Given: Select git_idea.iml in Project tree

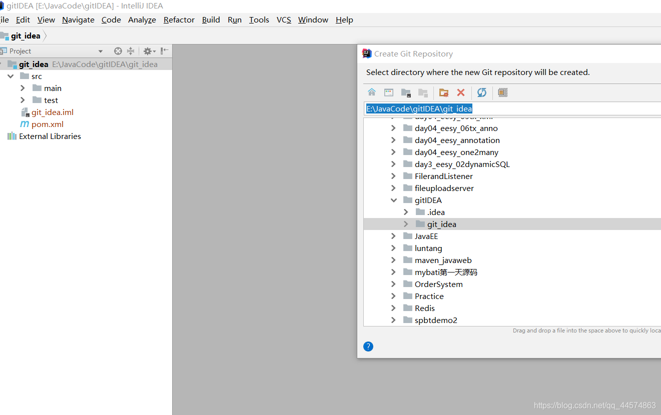Looking at the screenshot, I should (x=53, y=112).
